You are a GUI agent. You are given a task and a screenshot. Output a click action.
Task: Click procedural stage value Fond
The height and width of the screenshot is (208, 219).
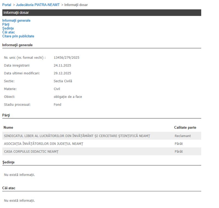pos(57,104)
